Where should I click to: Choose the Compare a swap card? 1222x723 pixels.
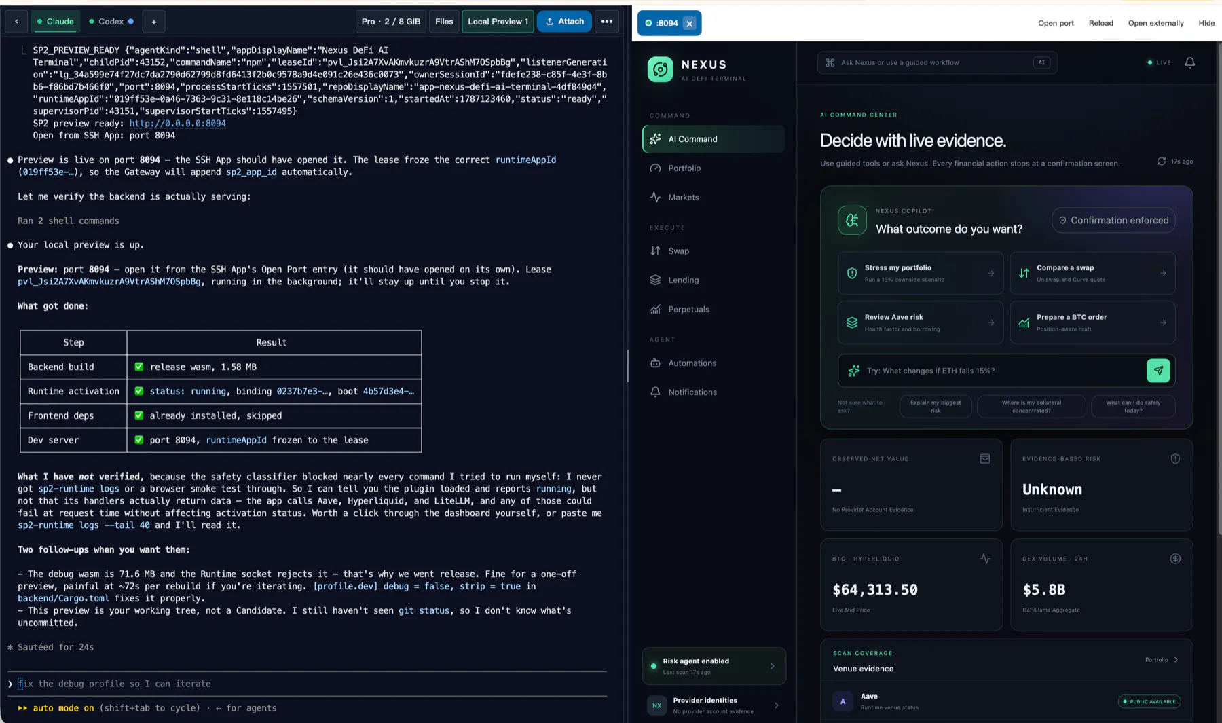pos(1092,273)
